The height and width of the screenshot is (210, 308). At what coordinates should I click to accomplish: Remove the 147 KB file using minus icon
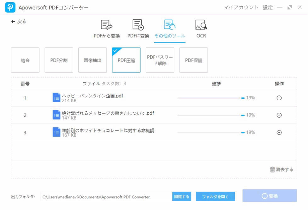(279, 115)
